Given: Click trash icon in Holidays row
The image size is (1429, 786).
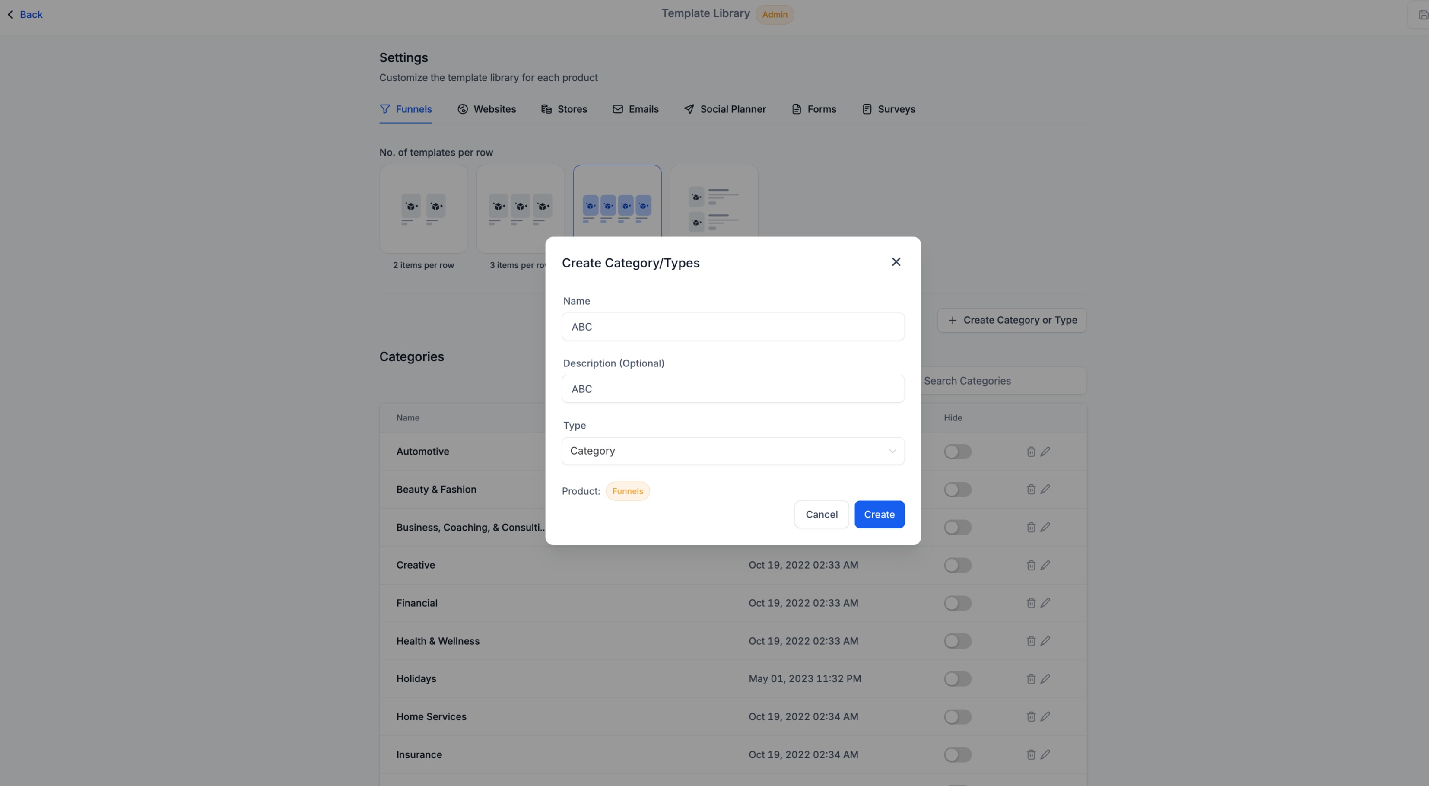Looking at the screenshot, I should (x=1031, y=679).
